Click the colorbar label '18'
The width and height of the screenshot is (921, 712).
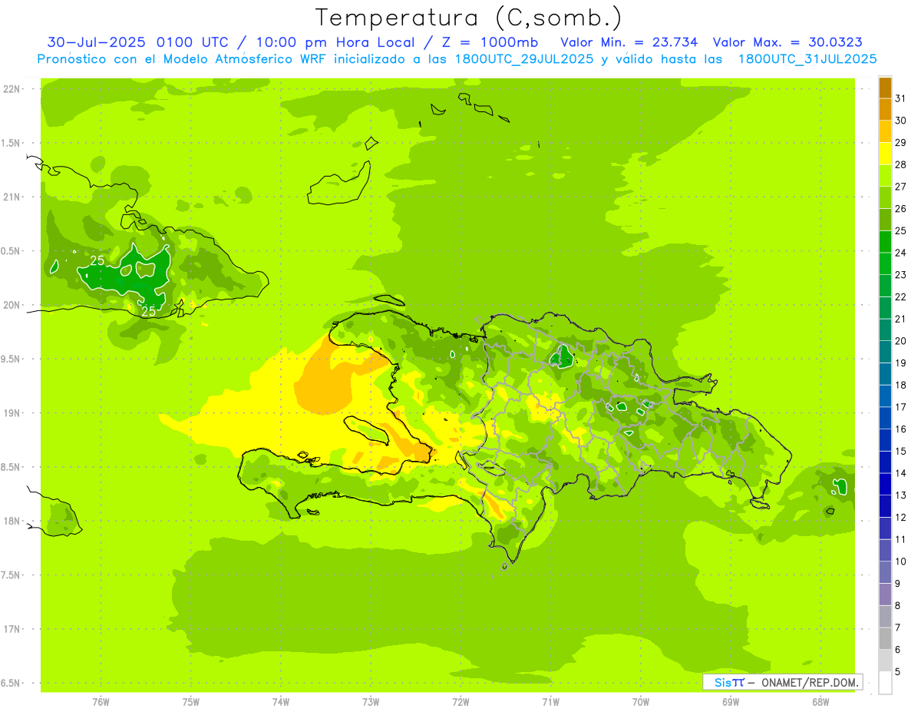(900, 386)
